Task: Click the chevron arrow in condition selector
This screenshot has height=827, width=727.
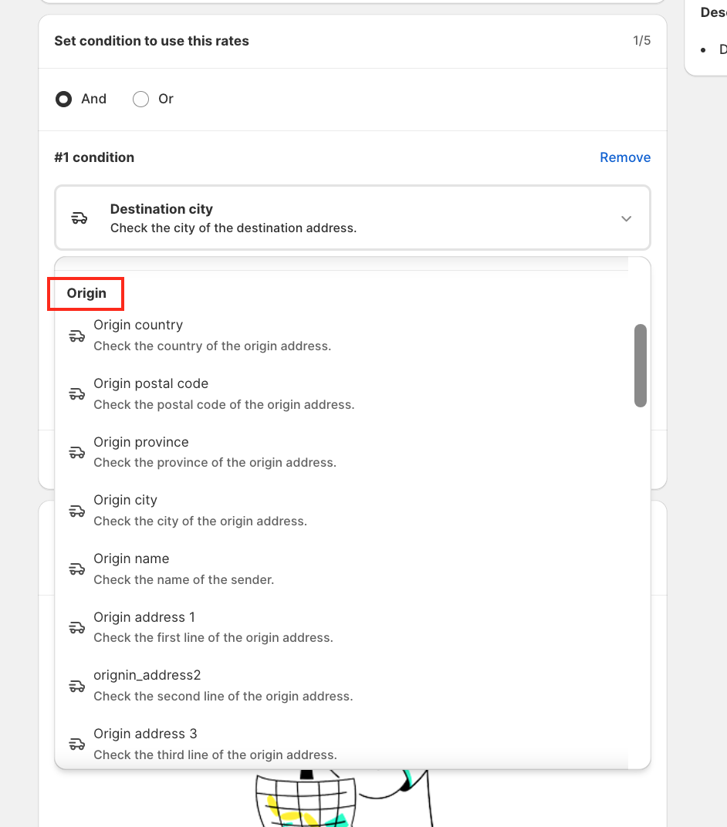Action: tap(626, 218)
